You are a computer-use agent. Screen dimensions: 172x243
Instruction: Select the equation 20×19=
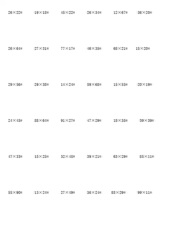pyautogui.click(x=145, y=84)
